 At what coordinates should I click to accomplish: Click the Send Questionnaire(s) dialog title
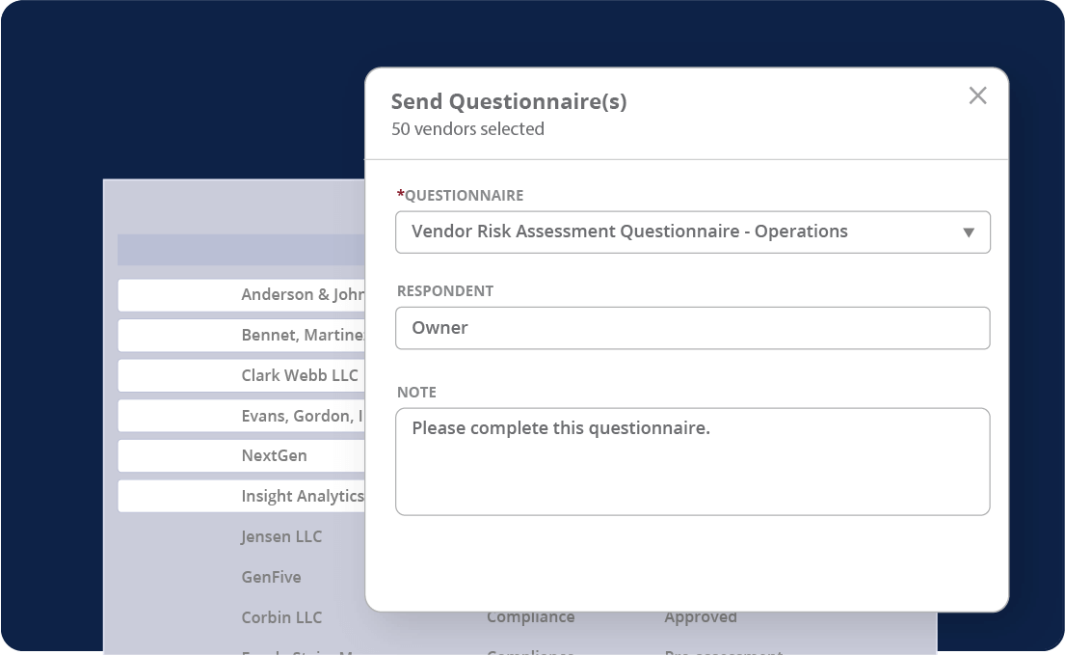(508, 101)
